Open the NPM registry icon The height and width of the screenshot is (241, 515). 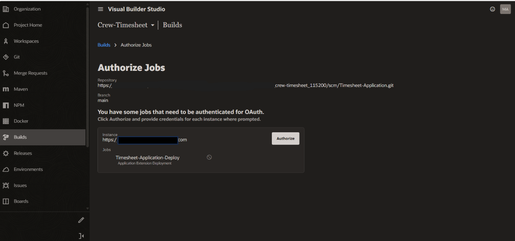coord(6,105)
